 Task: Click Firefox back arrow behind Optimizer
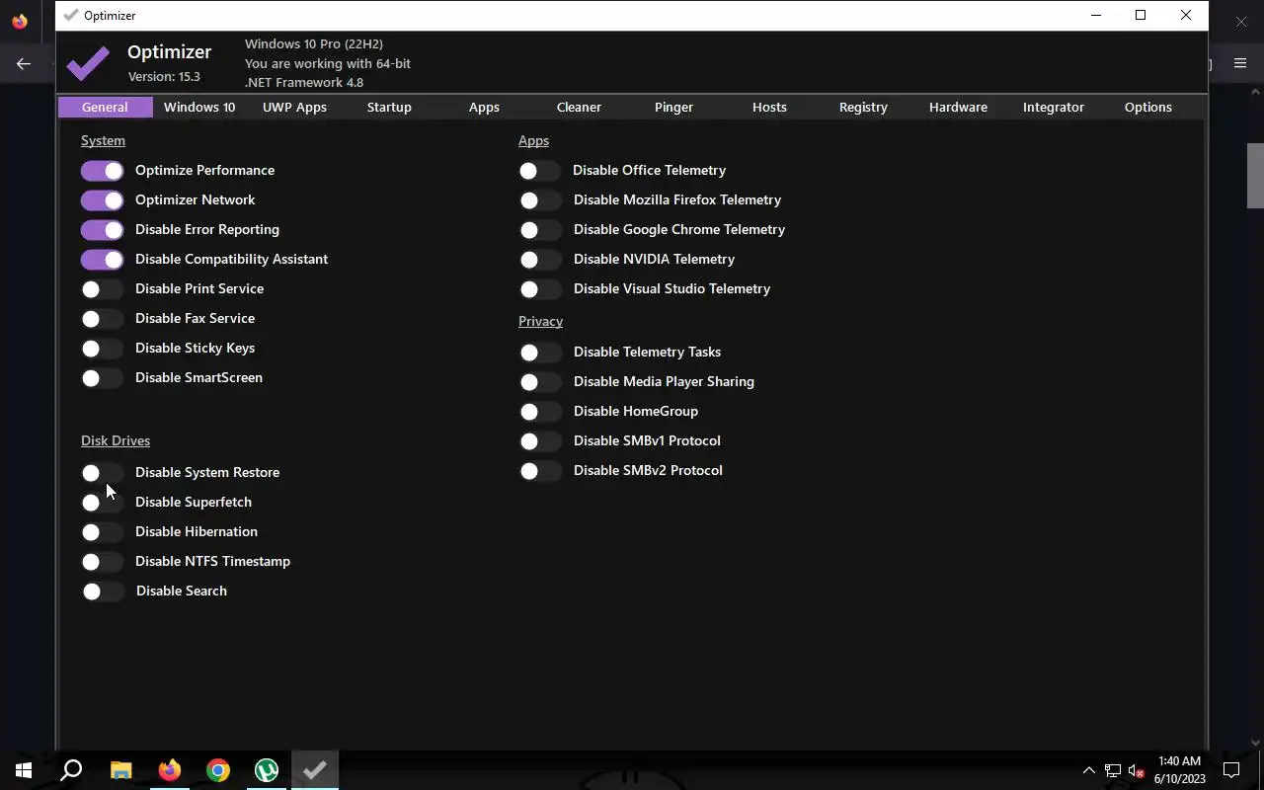pos(24,64)
